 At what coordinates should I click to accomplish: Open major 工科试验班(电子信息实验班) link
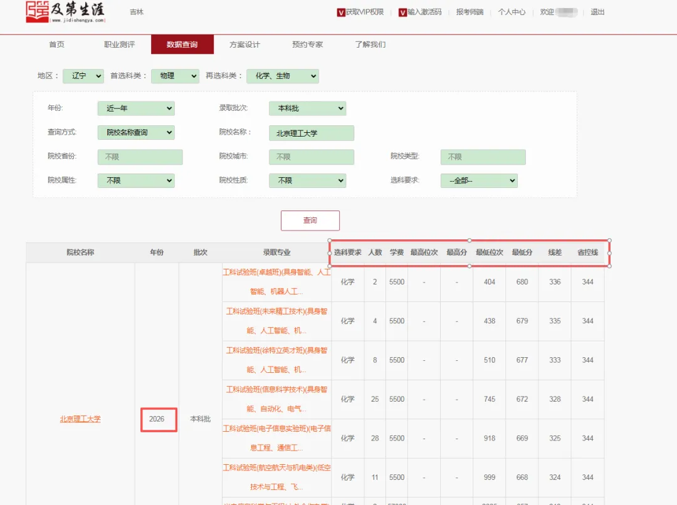click(x=277, y=438)
